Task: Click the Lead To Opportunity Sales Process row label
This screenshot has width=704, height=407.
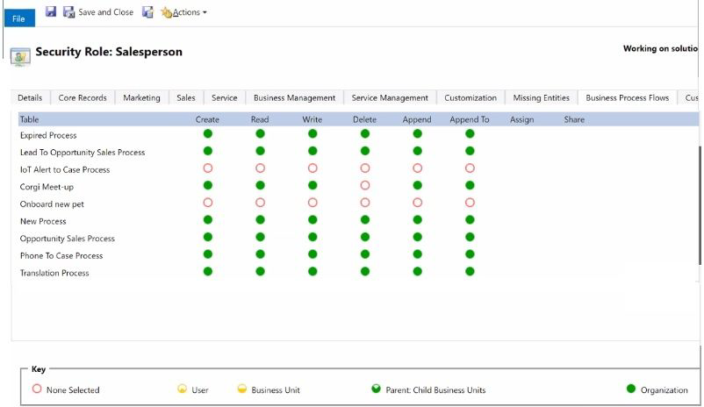Action: (x=82, y=153)
